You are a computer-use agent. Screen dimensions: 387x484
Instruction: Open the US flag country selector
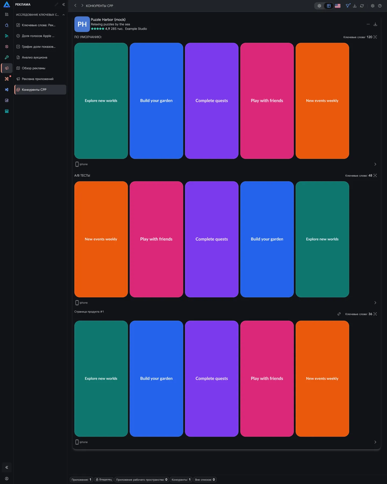coord(338,6)
